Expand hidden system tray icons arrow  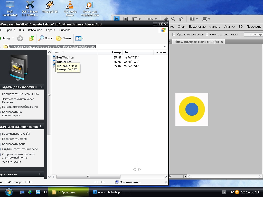coord(232,192)
